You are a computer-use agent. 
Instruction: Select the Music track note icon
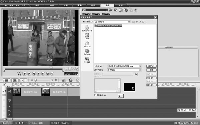[x=9, y=115]
